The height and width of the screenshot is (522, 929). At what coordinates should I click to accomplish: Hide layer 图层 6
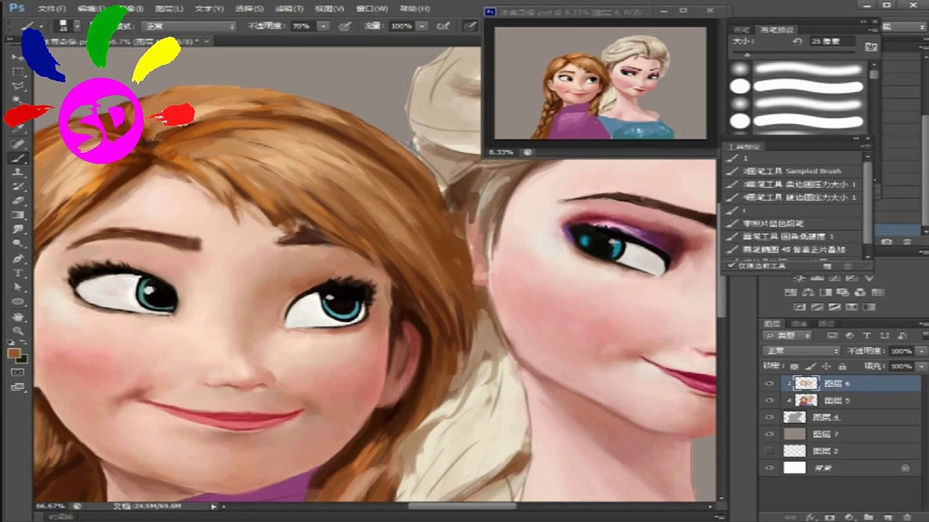click(x=769, y=384)
